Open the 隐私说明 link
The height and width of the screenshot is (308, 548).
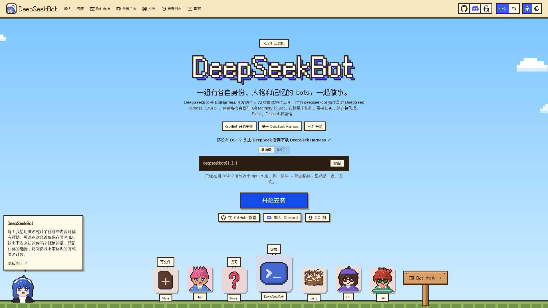tap(17, 263)
